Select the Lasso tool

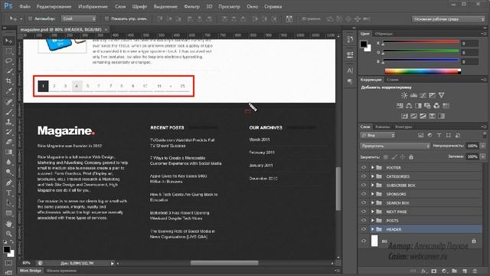point(8,61)
